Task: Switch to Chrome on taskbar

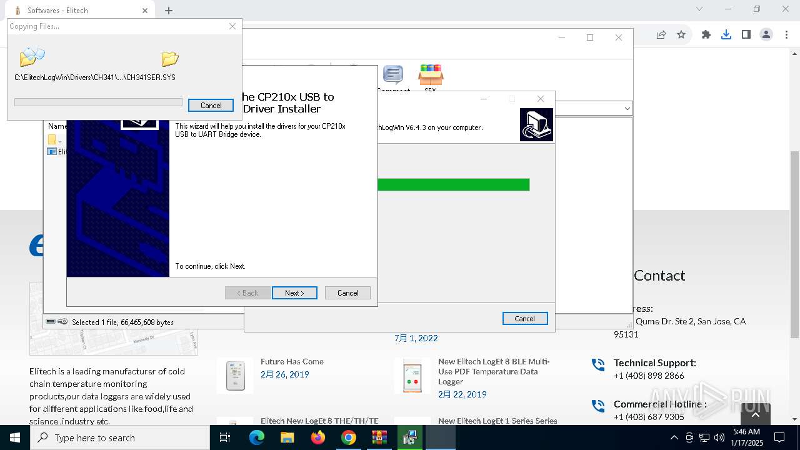Action: click(349, 437)
